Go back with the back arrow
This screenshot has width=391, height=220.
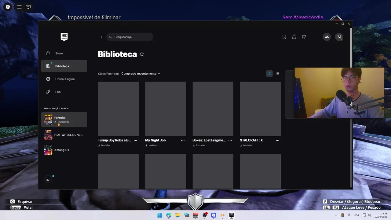[101, 37]
